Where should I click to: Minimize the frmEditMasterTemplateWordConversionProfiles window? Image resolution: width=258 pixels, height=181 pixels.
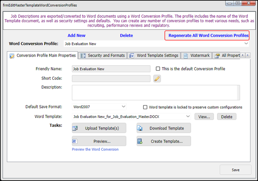click(230, 3)
